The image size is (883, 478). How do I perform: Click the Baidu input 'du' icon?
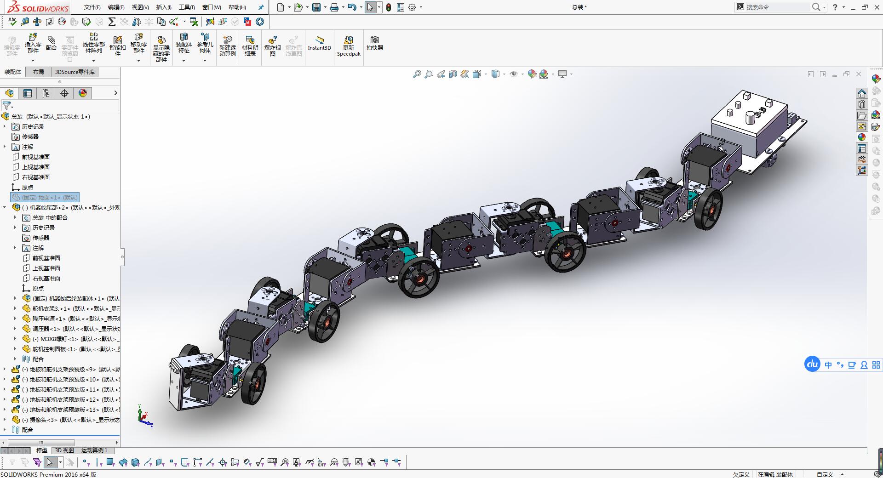tap(812, 364)
